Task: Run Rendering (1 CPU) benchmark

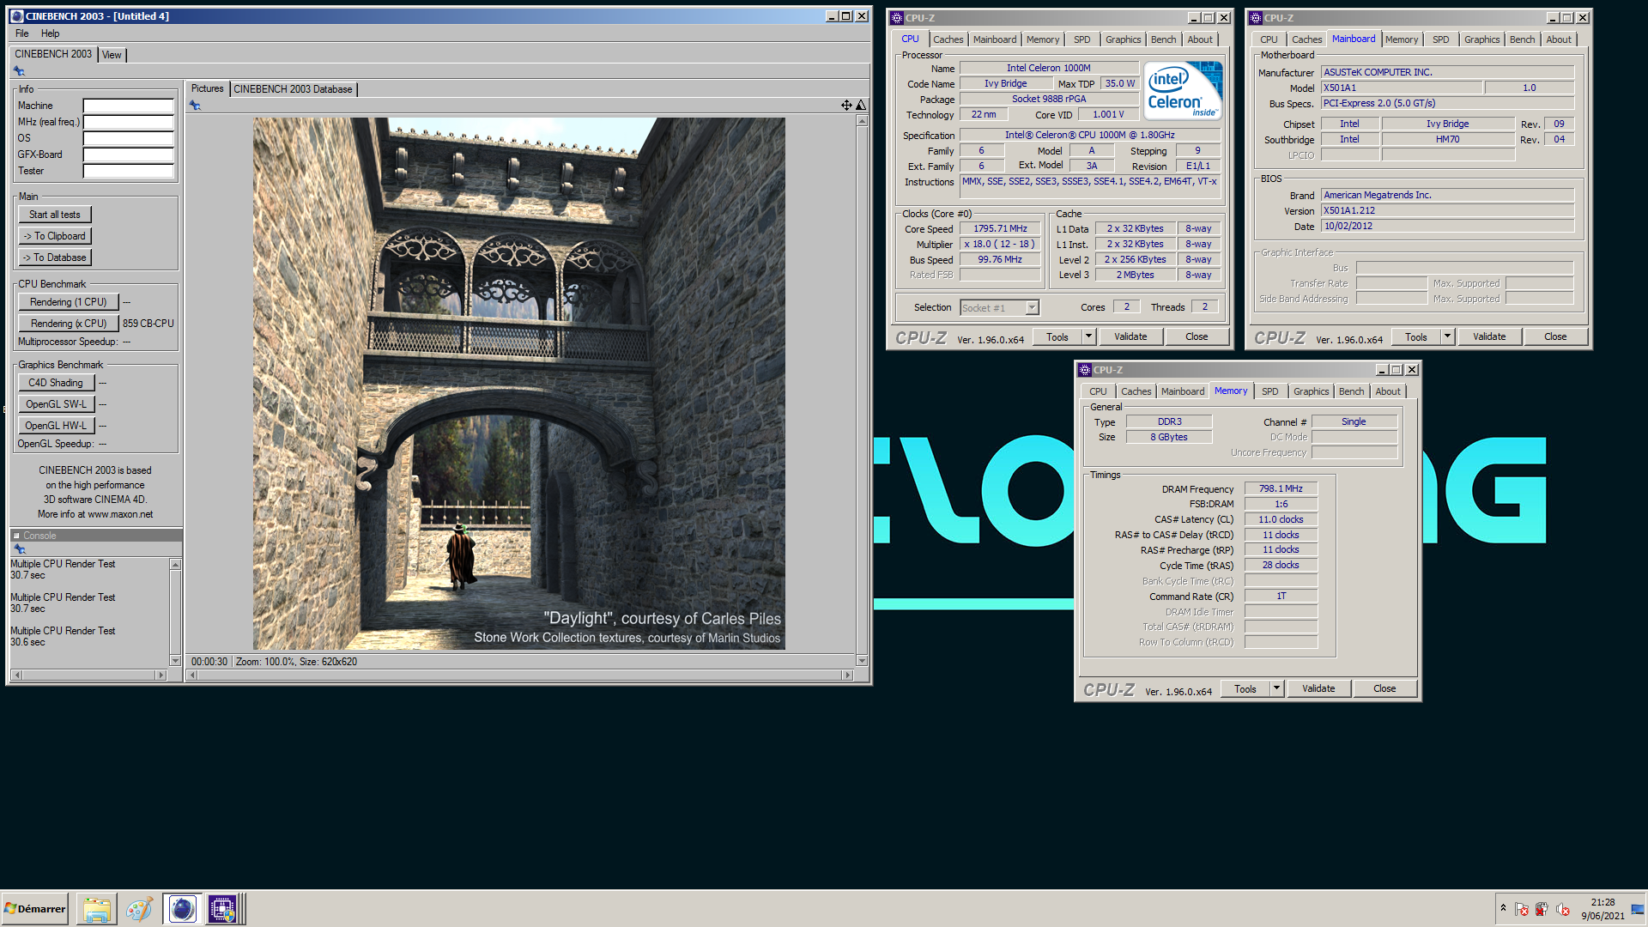Action: click(x=69, y=302)
